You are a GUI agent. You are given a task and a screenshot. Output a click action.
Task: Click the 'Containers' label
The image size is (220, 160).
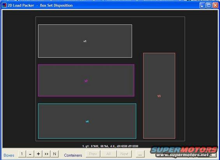(73, 155)
